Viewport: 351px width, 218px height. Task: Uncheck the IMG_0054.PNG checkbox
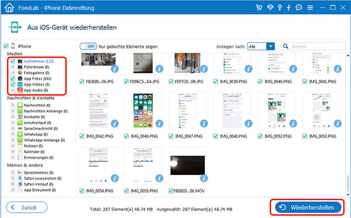[x=82, y=191]
